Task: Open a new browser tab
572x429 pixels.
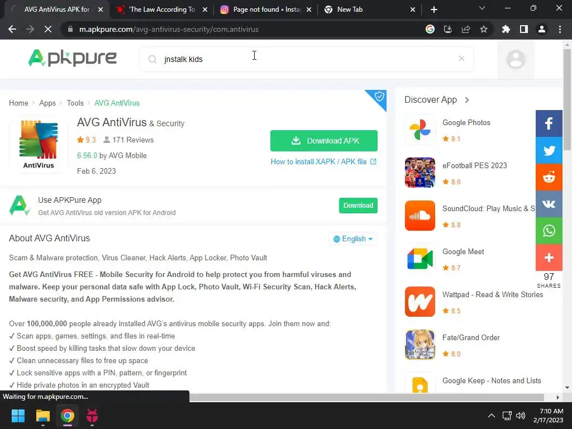Action: tap(433, 9)
